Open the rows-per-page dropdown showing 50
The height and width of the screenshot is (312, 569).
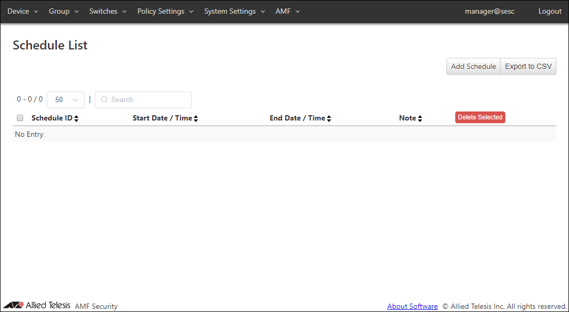[x=66, y=100]
